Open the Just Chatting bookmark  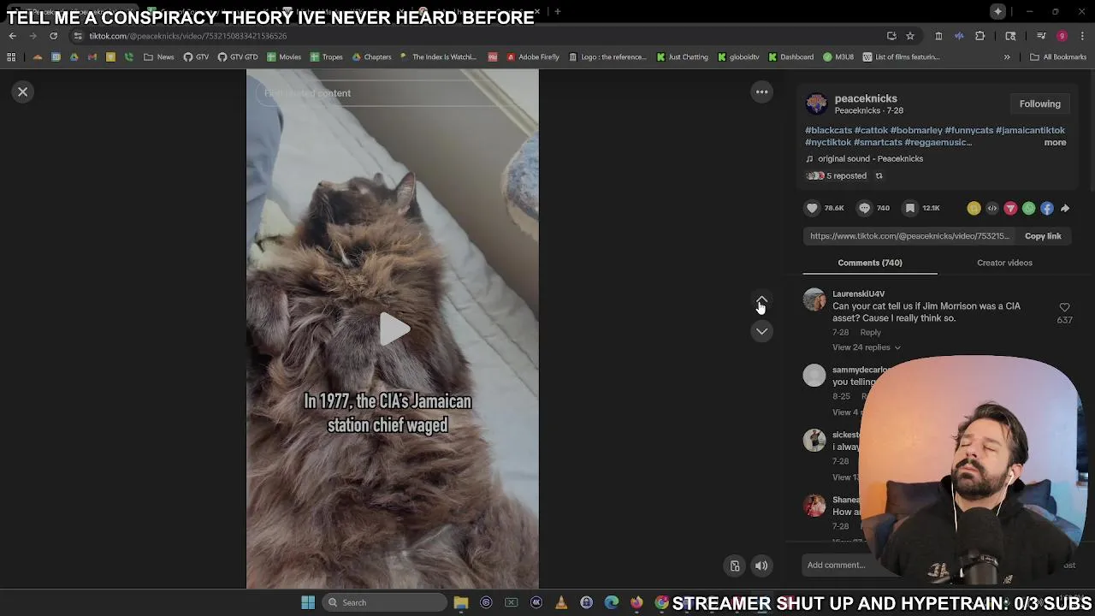pos(683,57)
